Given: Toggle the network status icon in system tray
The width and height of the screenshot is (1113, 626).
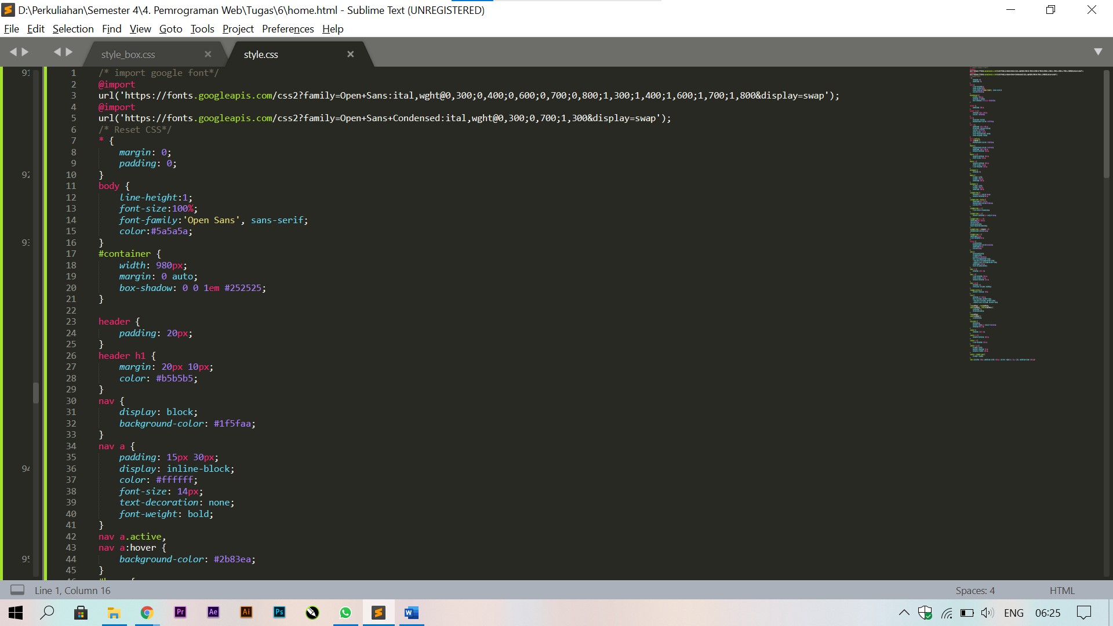Looking at the screenshot, I should (947, 613).
